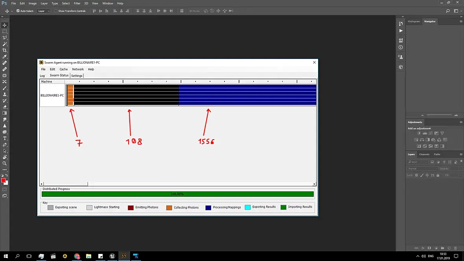Open the Photoshop File menu
Image resolution: width=464 pixels, height=261 pixels.
click(14, 3)
